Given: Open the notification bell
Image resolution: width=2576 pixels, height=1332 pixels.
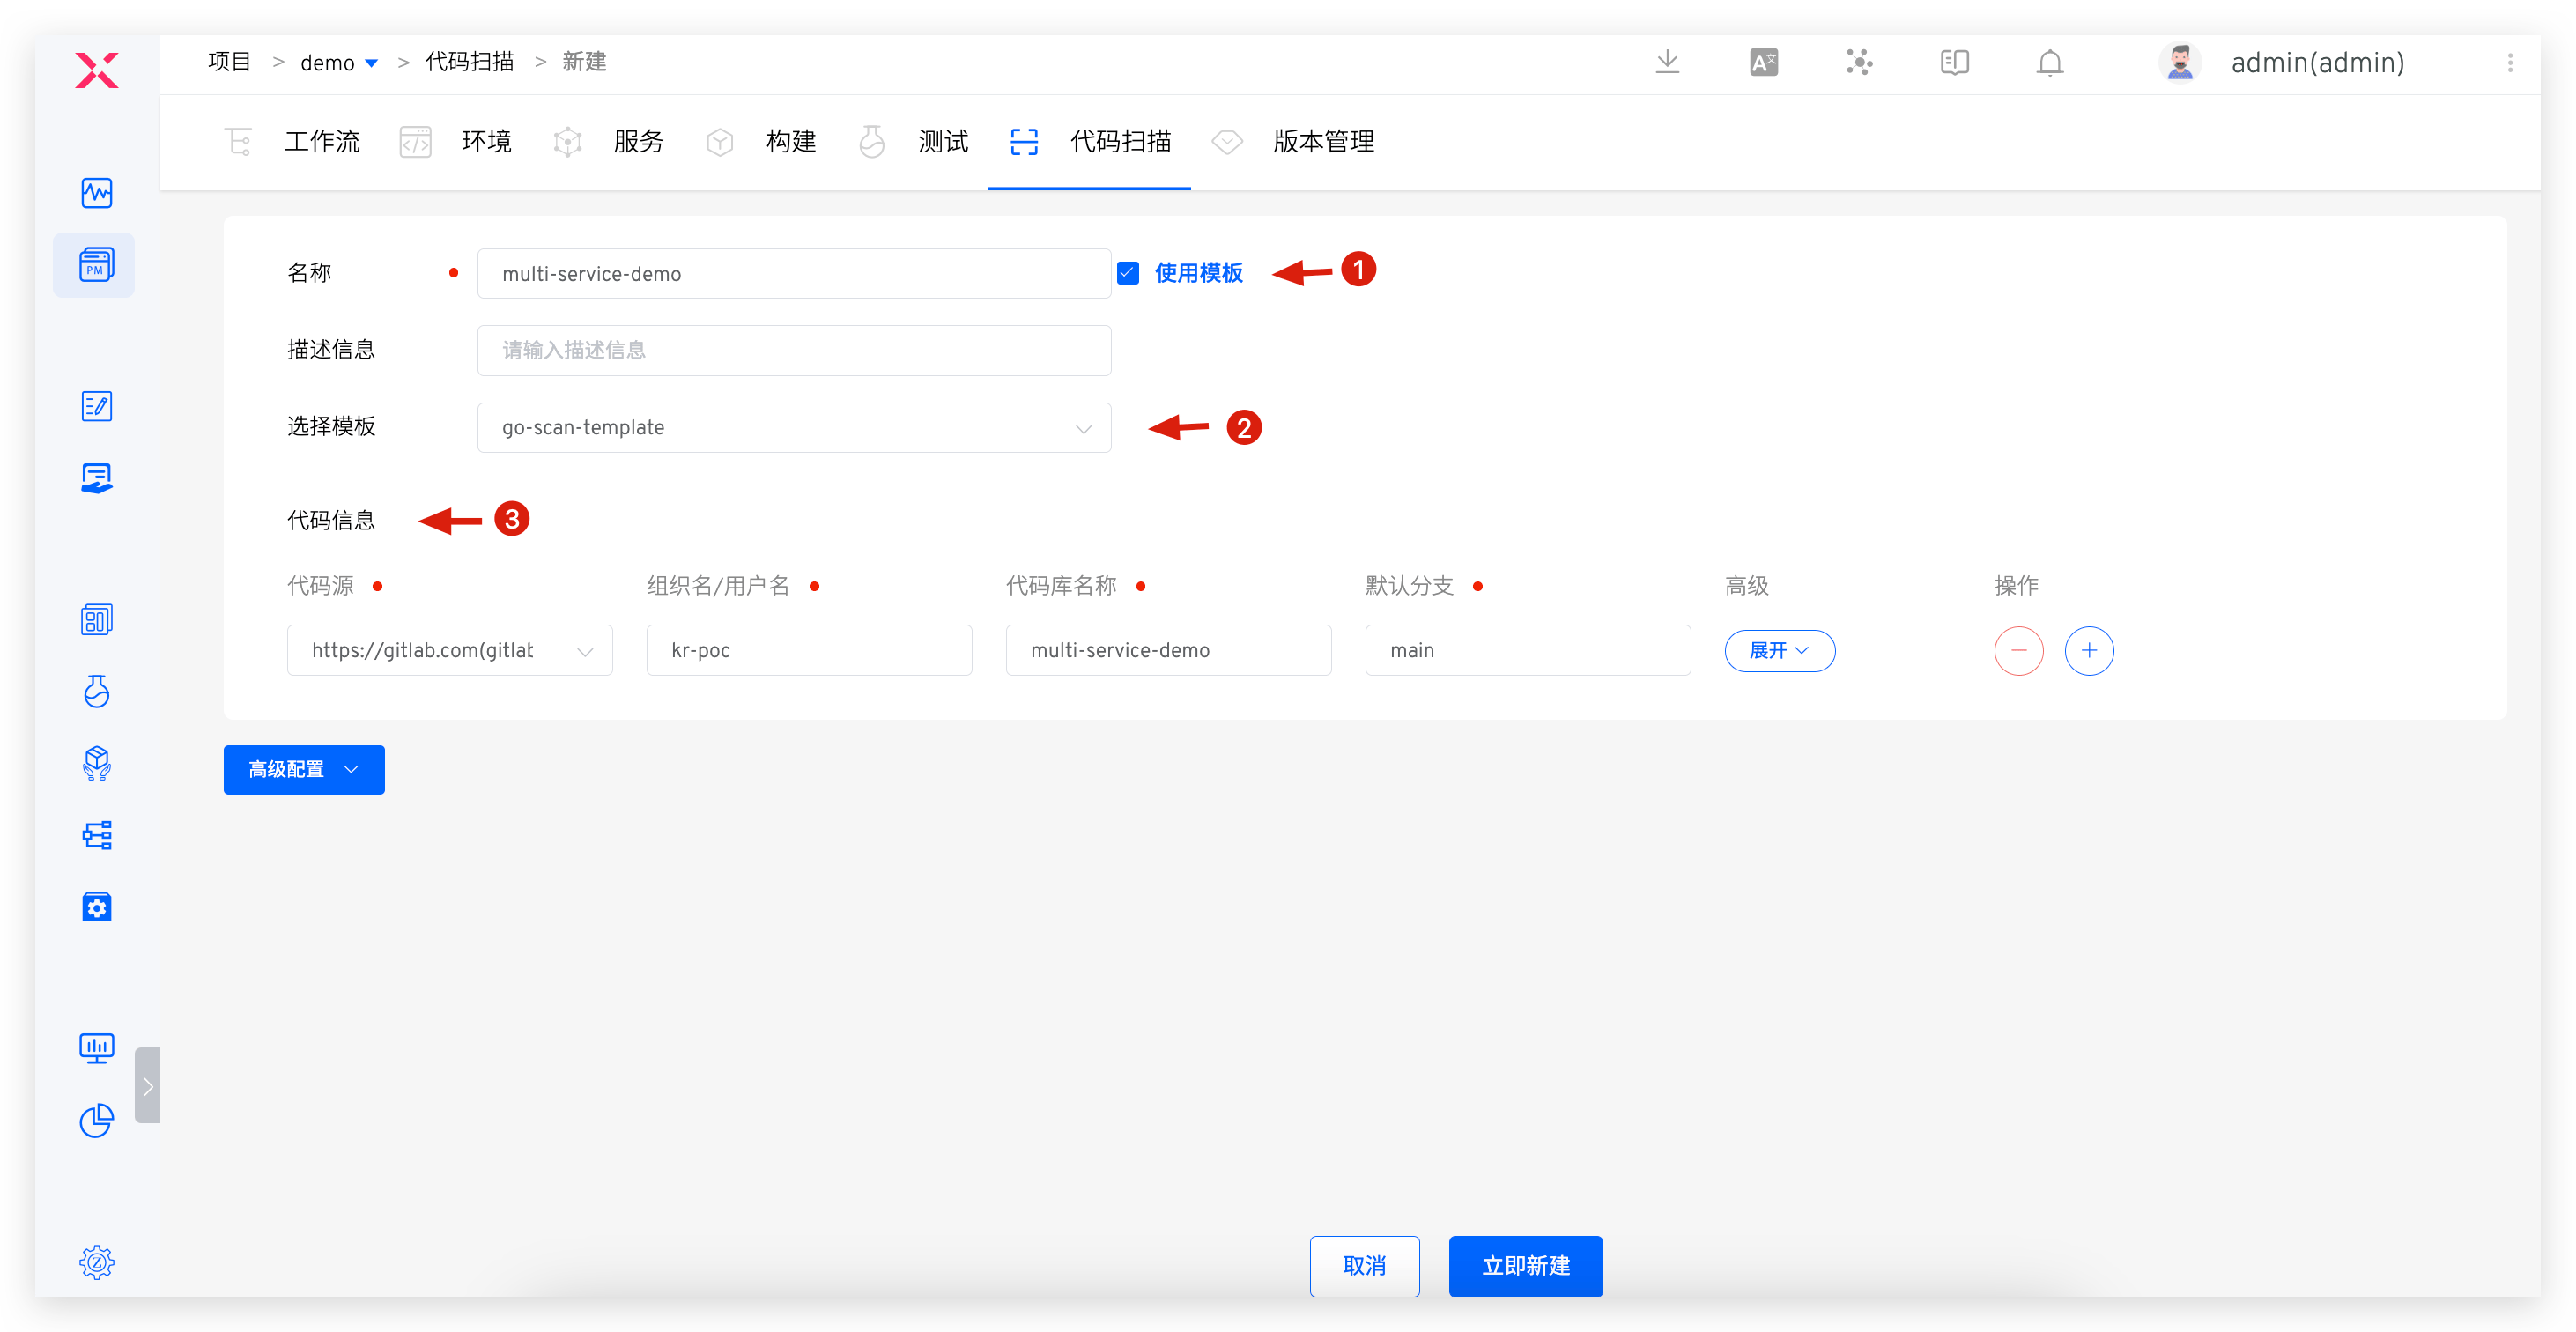Looking at the screenshot, I should (2049, 62).
